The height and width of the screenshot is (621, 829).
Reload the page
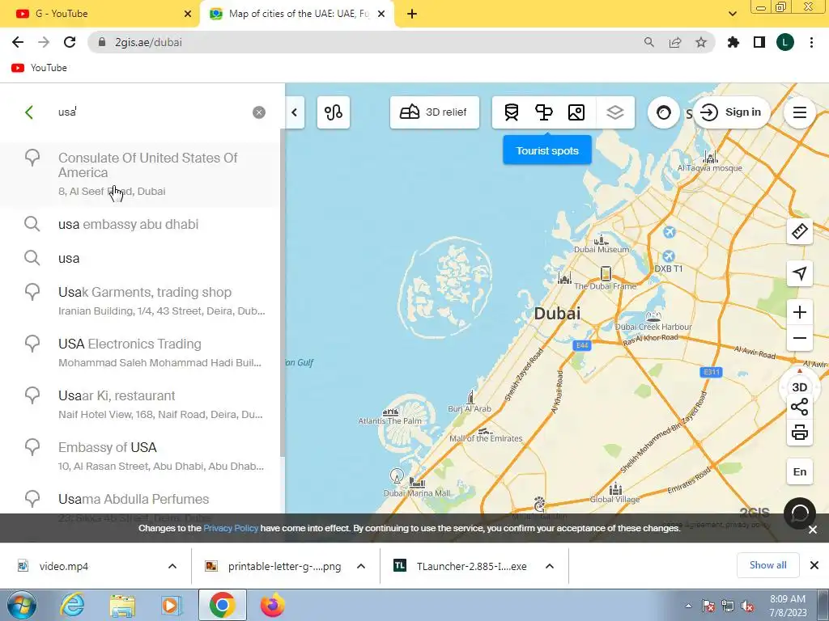coord(70,42)
